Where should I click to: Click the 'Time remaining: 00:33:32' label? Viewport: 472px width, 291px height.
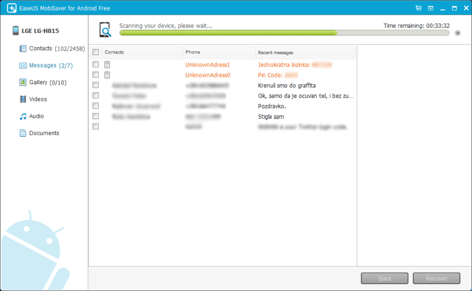tap(416, 26)
